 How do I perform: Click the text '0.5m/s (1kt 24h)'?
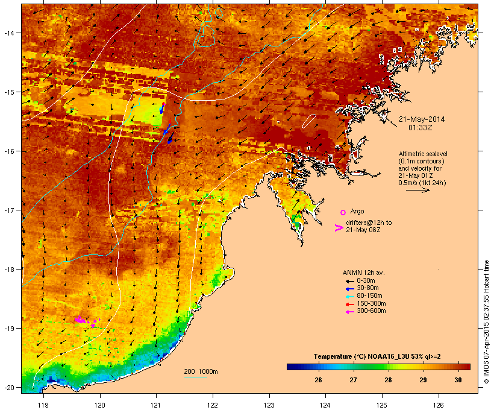point(422,183)
